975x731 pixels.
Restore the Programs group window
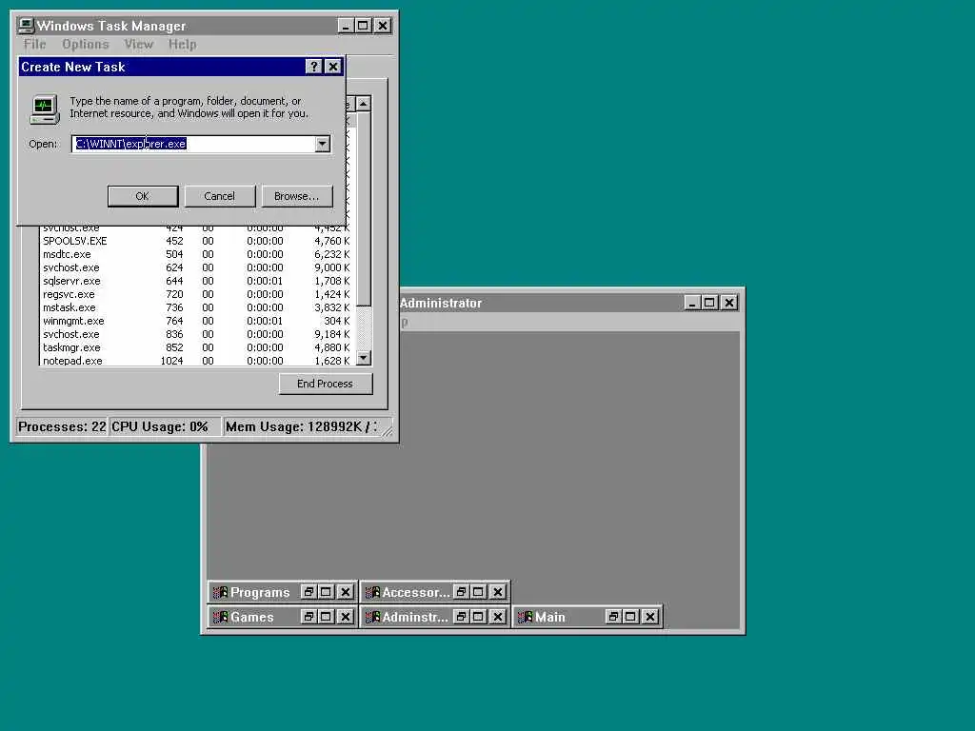(x=308, y=592)
